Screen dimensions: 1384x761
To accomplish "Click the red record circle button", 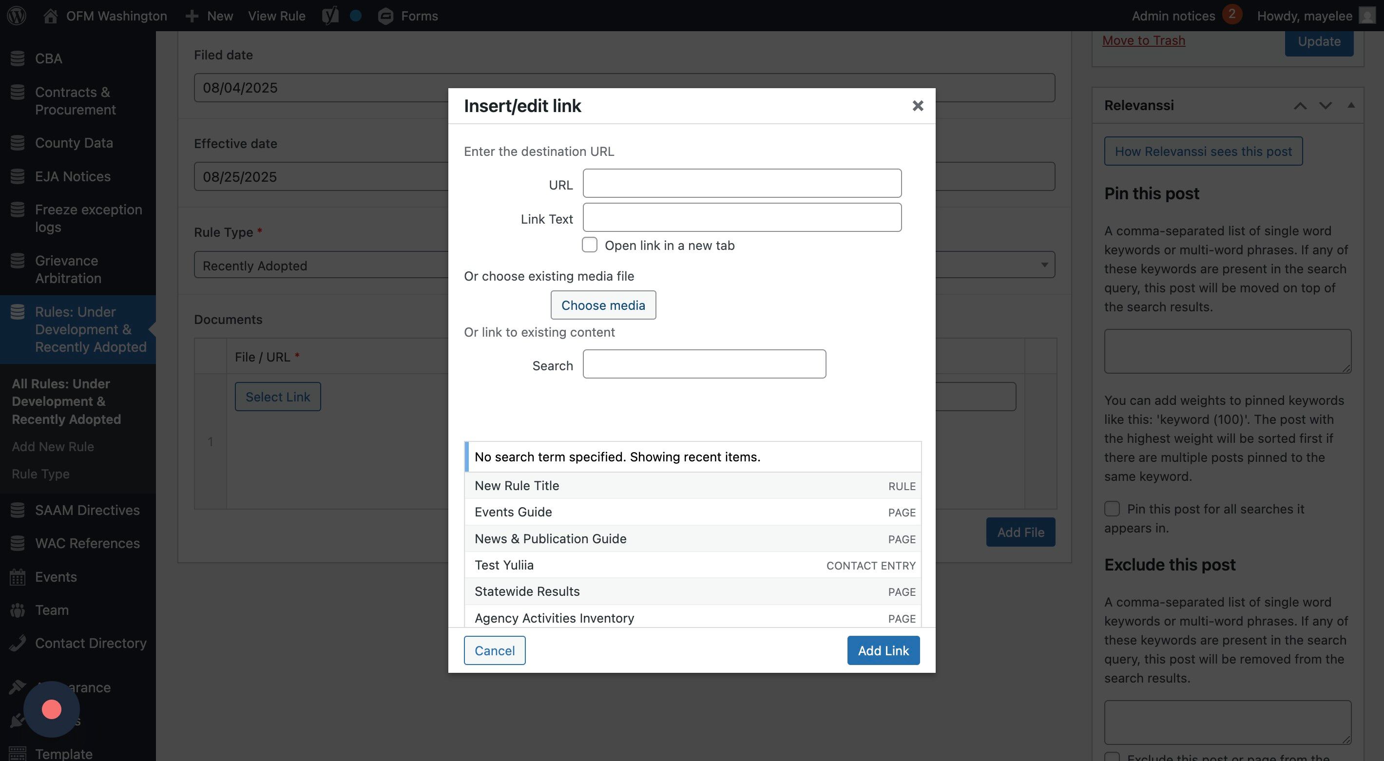I will [52, 709].
